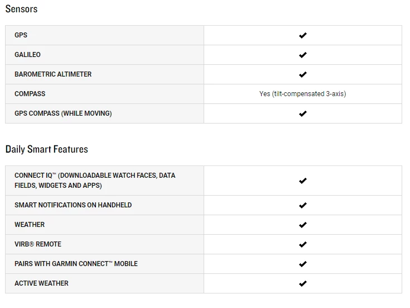Screen dimensions: 410x308
Task: Click the GALILEO feature label
Action: pos(27,55)
